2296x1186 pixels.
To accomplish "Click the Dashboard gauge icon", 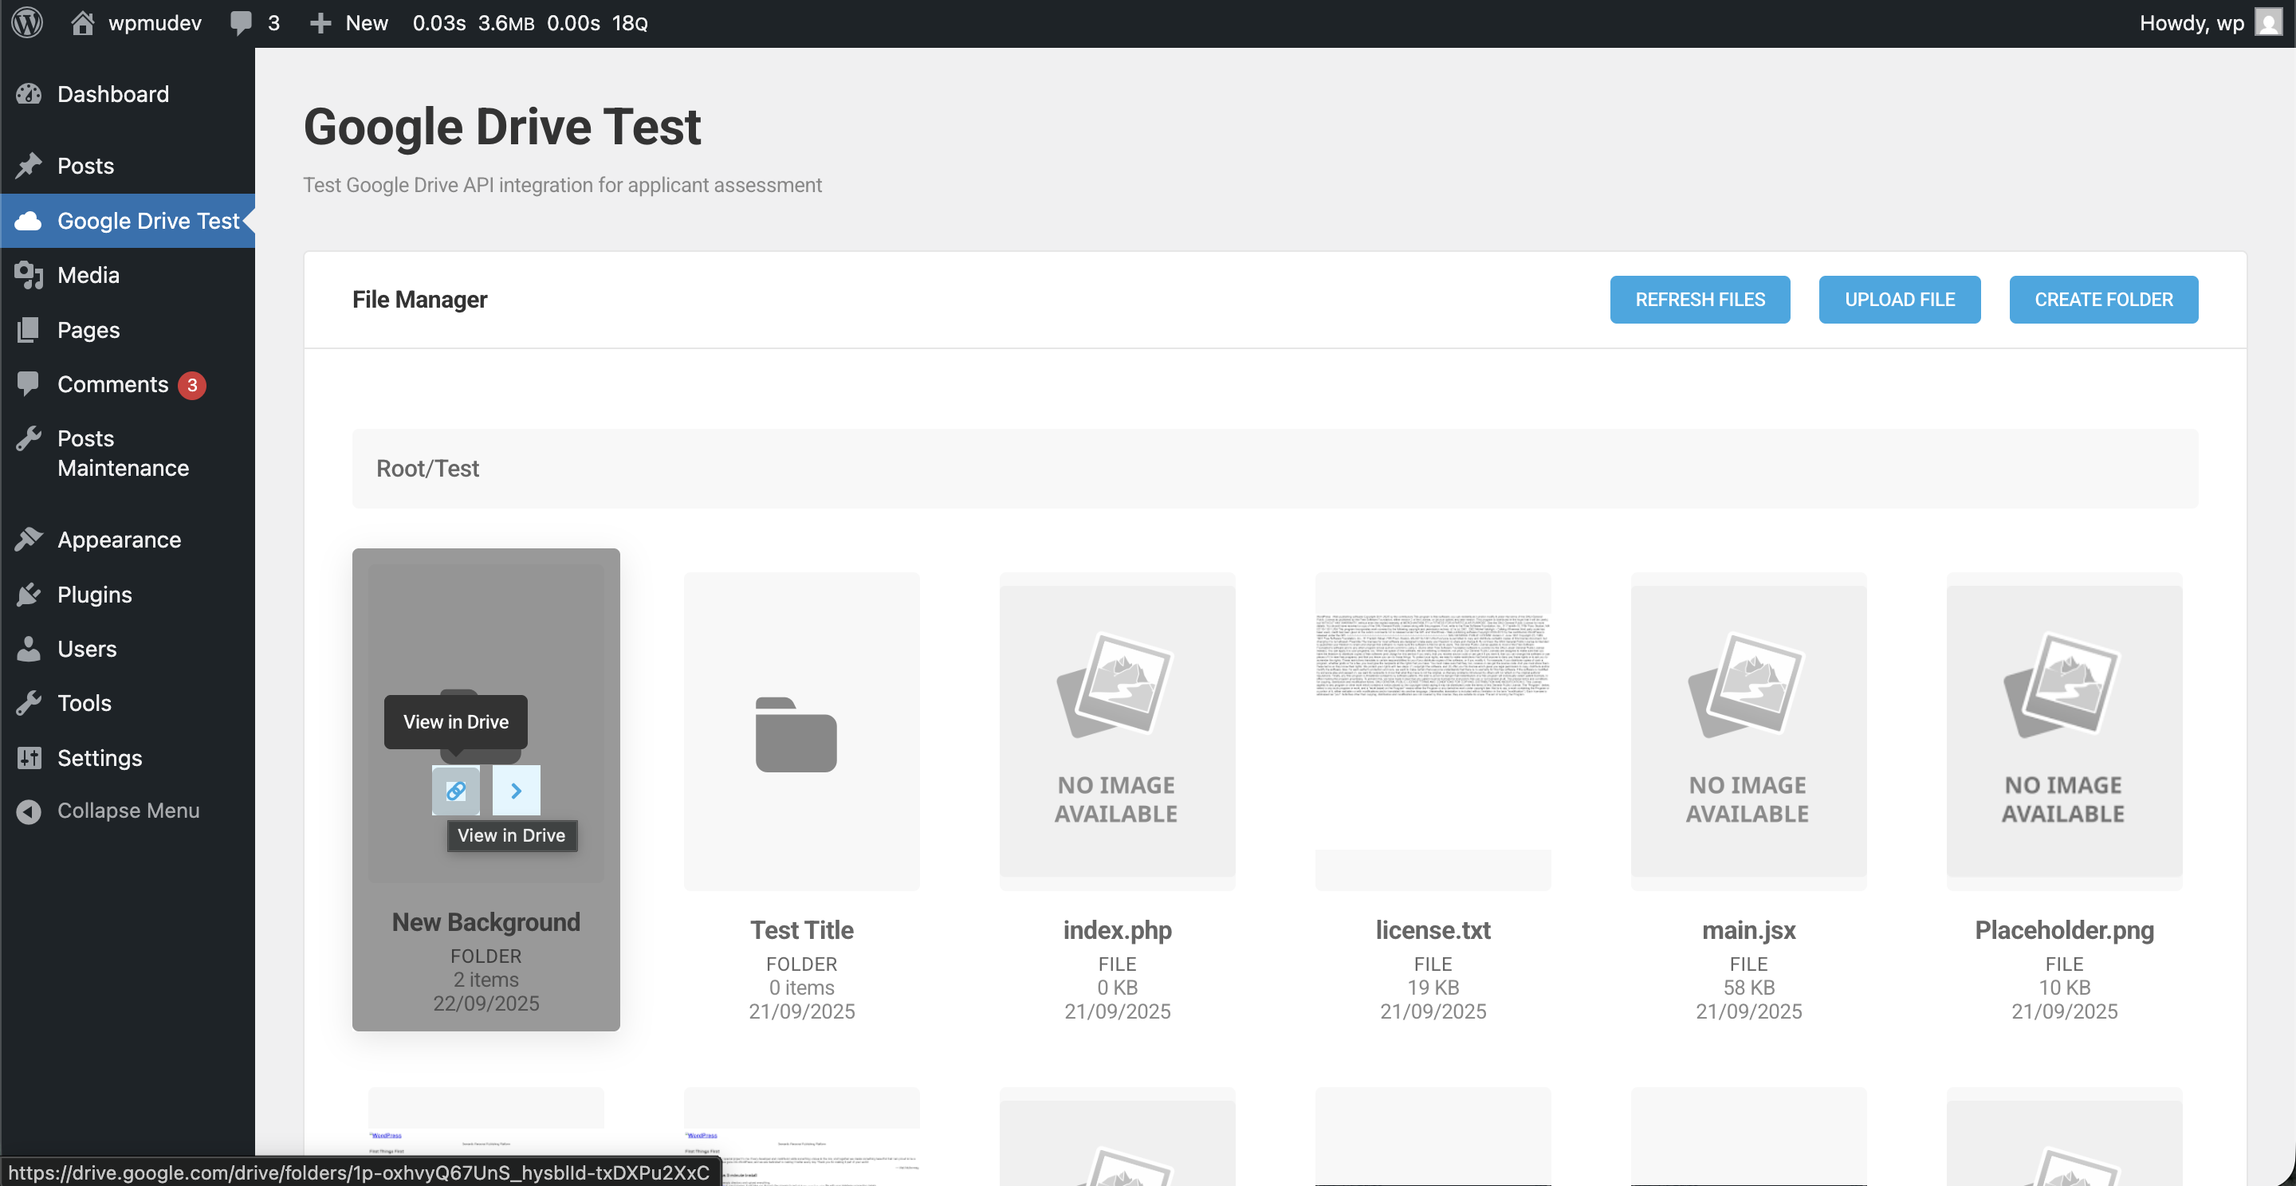I will coord(29,95).
